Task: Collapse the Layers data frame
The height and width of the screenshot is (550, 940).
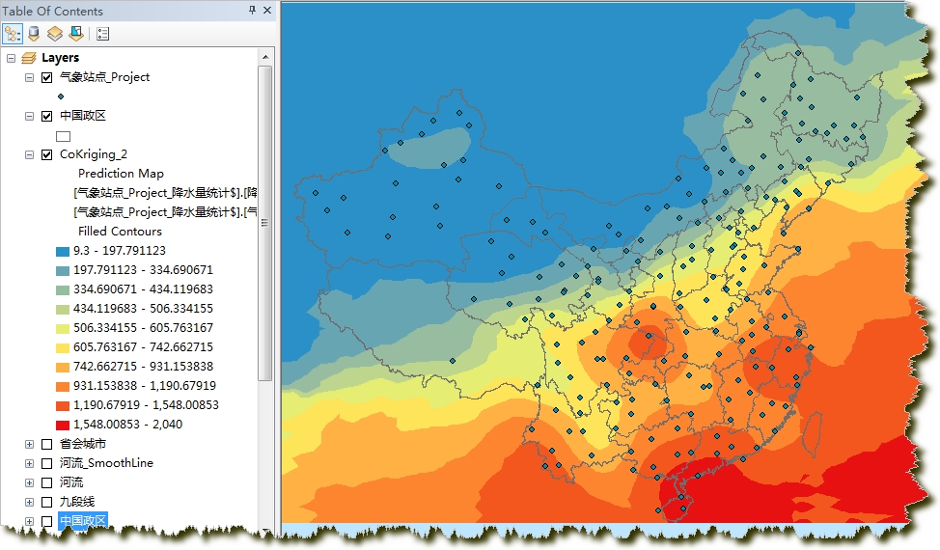Action: tap(11, 58)
